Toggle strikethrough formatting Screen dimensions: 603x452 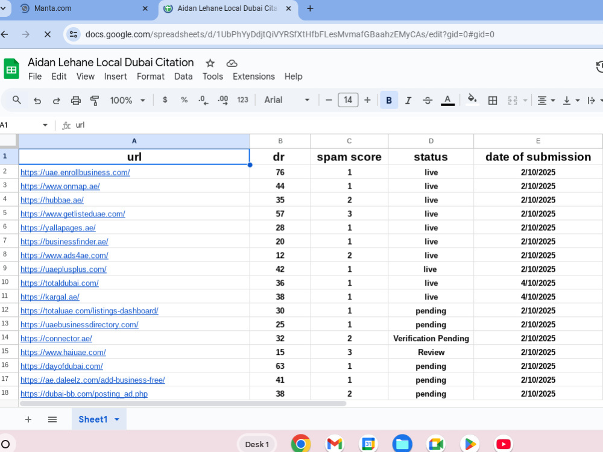click(x=428, y=100)
